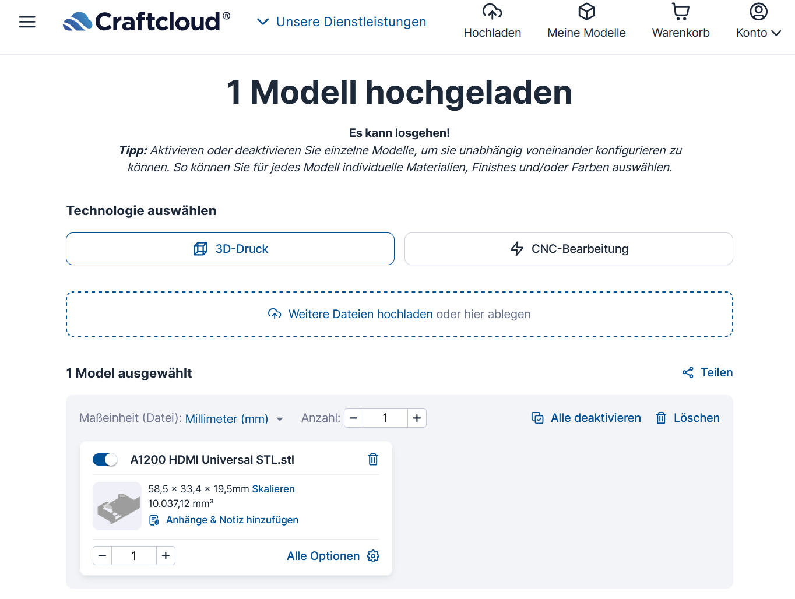
Task: Click Alle deaktivieren to deactivate all models
Action: (x=586, y=418)
